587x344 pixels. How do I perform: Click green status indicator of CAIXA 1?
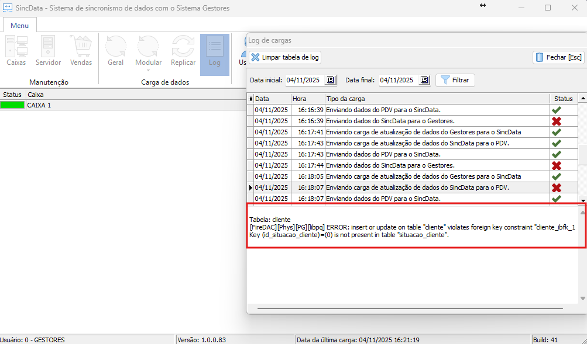[x=12, y=105]
